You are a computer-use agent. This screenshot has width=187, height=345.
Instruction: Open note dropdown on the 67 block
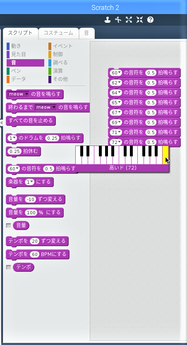[x=116, y=113]
